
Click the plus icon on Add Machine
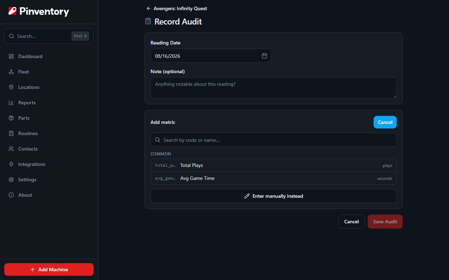point(33,269)
